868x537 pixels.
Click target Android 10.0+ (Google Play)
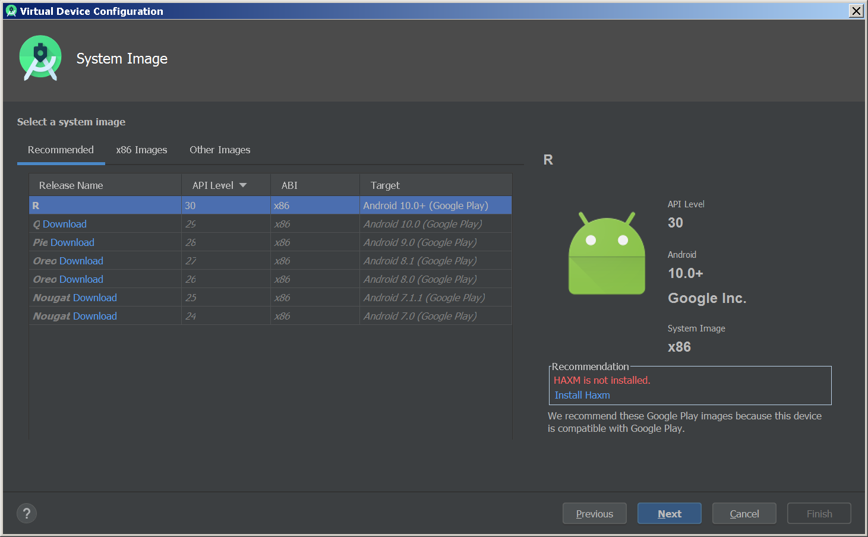[x=435, y=206]
